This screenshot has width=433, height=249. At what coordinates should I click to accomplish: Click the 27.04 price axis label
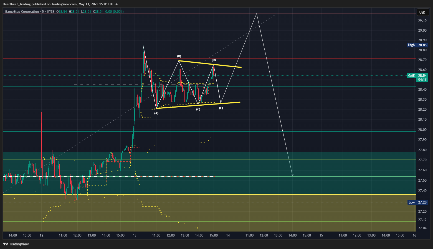422,228
